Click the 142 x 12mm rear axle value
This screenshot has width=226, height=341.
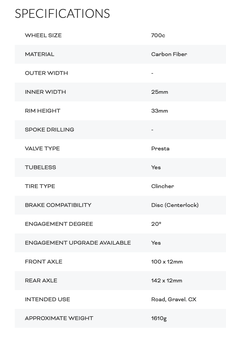point(167,281)
